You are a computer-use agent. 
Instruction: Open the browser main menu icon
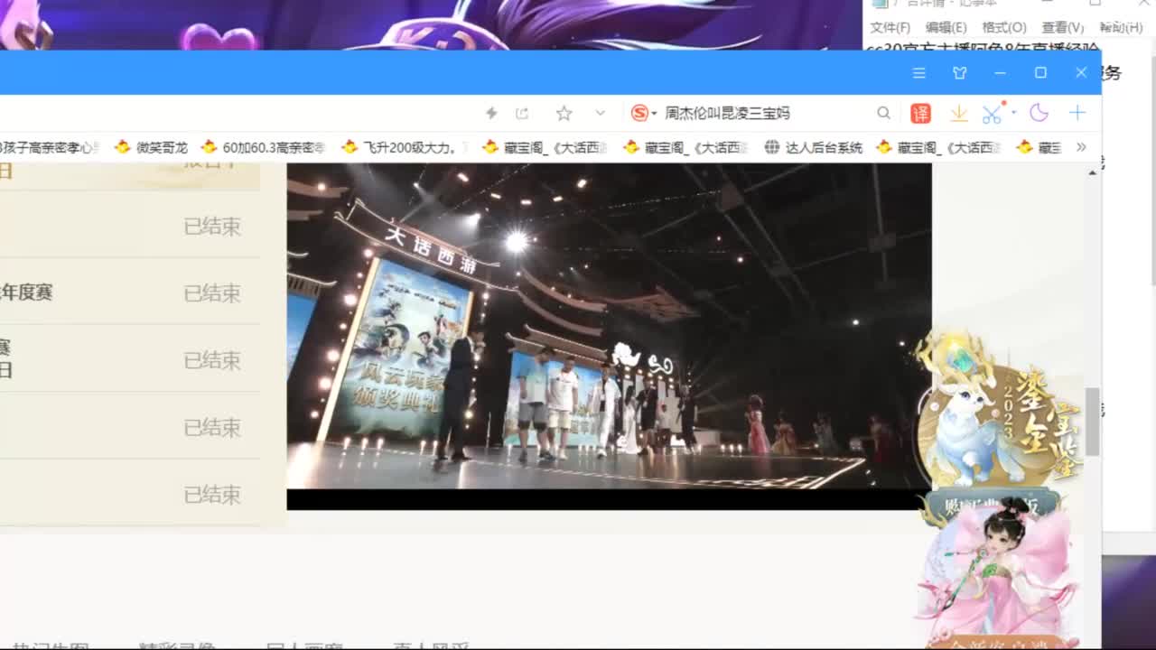point(918,73)
